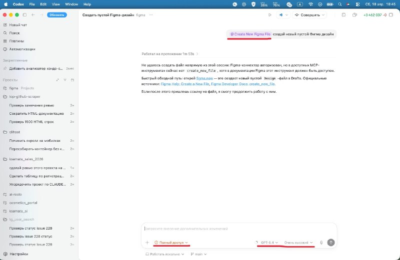Open the three-dot menu beside chat title
The height and width of the screenshot is (260, 400).
(x=151, y=15)
